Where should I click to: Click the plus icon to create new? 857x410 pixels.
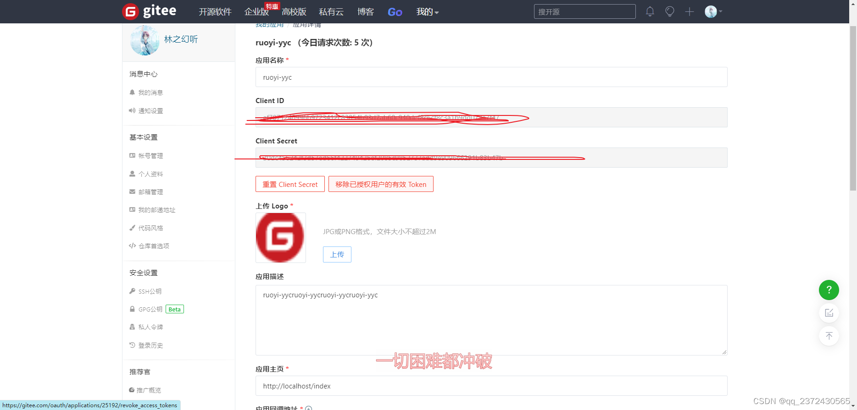click(690, 11)
